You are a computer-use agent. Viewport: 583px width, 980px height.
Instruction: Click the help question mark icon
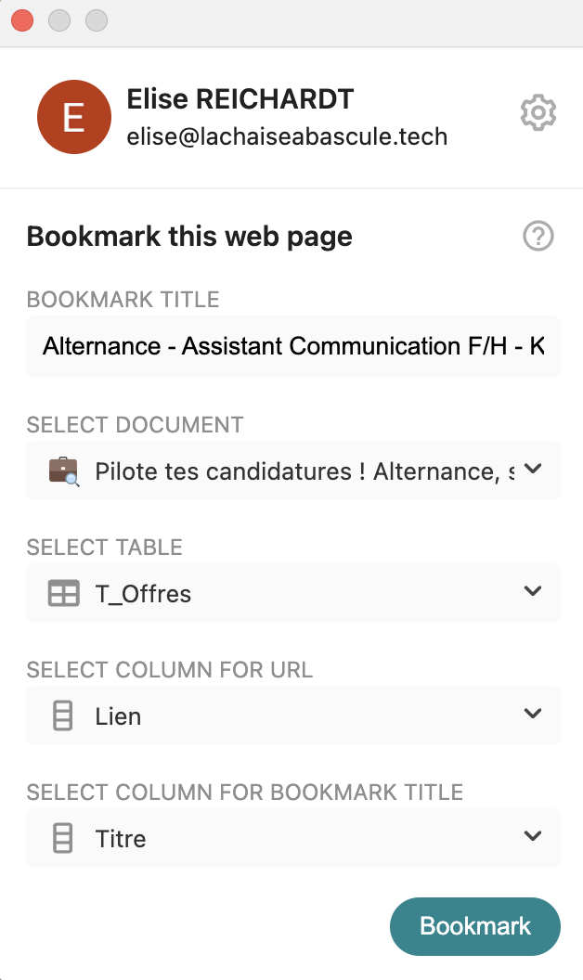[x=538, y=237]
